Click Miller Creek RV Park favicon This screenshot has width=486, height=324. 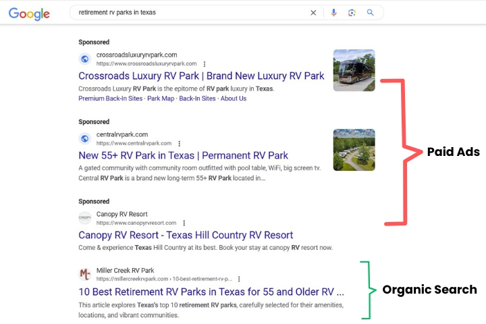coord(84,275)
